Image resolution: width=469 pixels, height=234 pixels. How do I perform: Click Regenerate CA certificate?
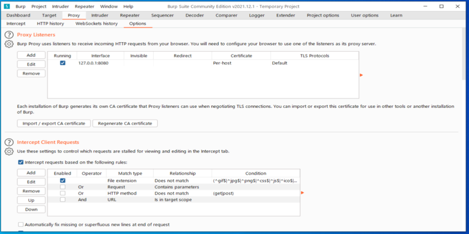click(x=125, y=123)
